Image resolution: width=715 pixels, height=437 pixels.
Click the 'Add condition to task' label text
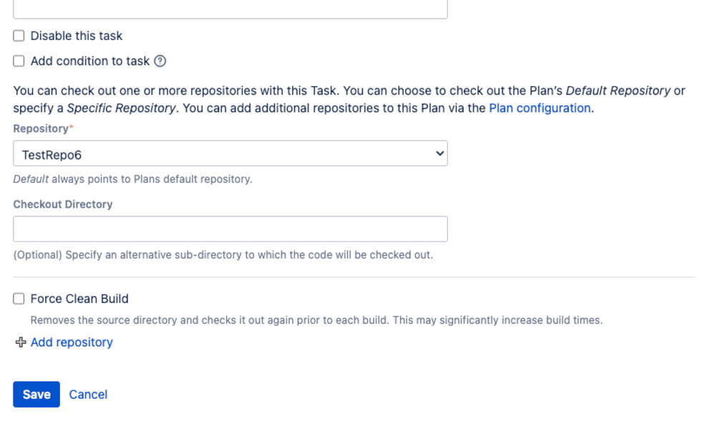90,61
